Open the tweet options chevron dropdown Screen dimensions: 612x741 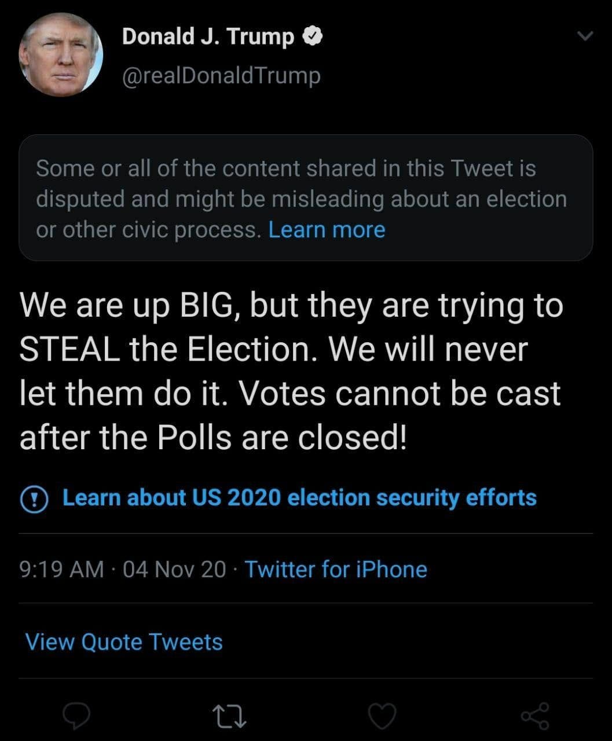586,36
